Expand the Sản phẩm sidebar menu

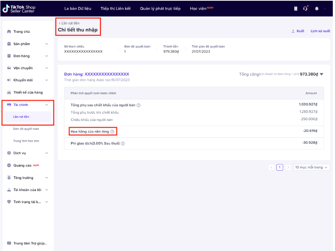[46, 44]
